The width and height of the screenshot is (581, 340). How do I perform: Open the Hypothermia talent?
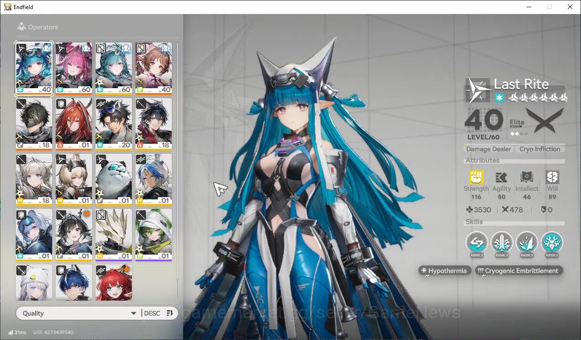[445, 271]
